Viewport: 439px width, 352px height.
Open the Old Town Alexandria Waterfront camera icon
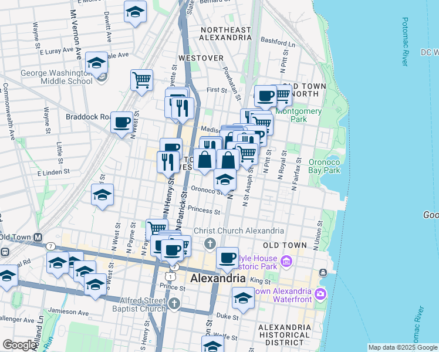click(320, 294)
